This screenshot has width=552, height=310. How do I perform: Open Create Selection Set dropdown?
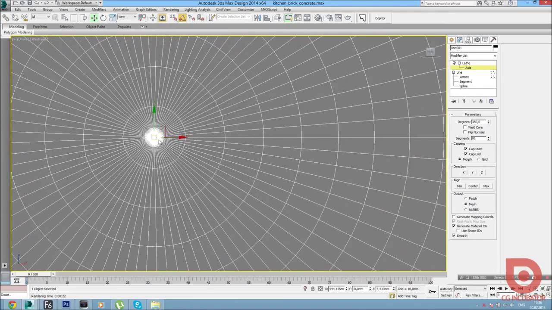(233, 17)
